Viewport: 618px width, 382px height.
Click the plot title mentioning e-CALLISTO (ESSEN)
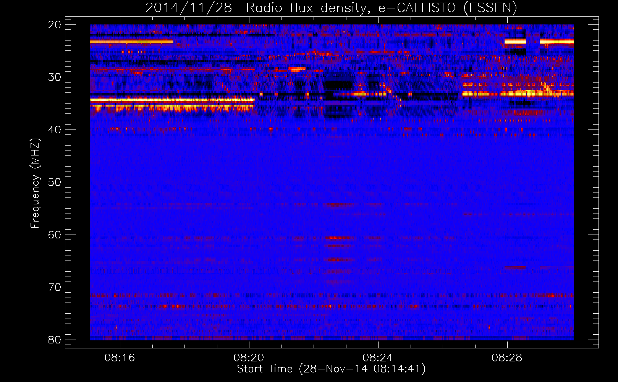pyautogui.click(x=331, y=8)
